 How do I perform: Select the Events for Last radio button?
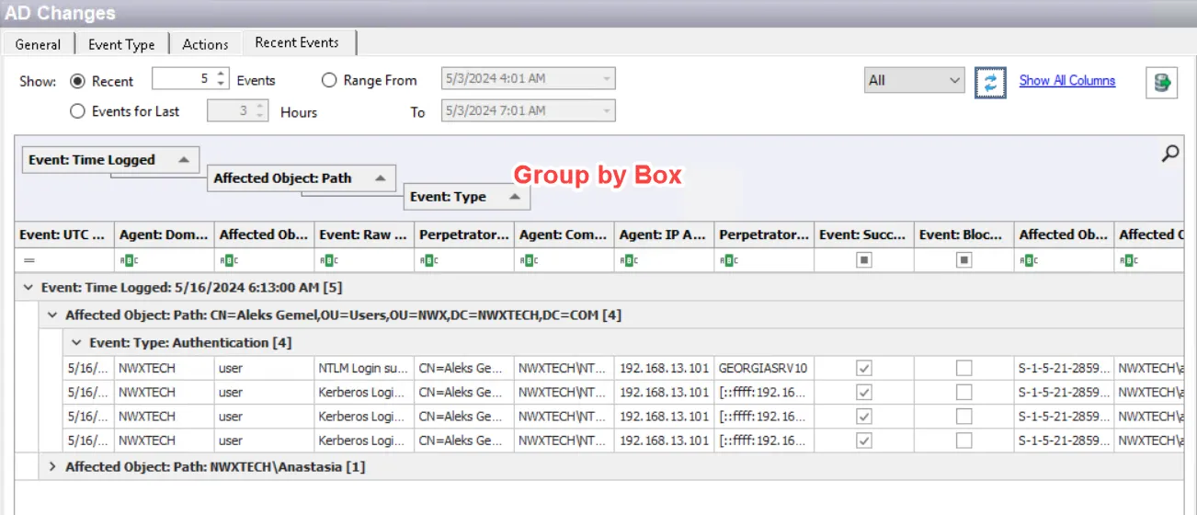[x=78, y=111]
